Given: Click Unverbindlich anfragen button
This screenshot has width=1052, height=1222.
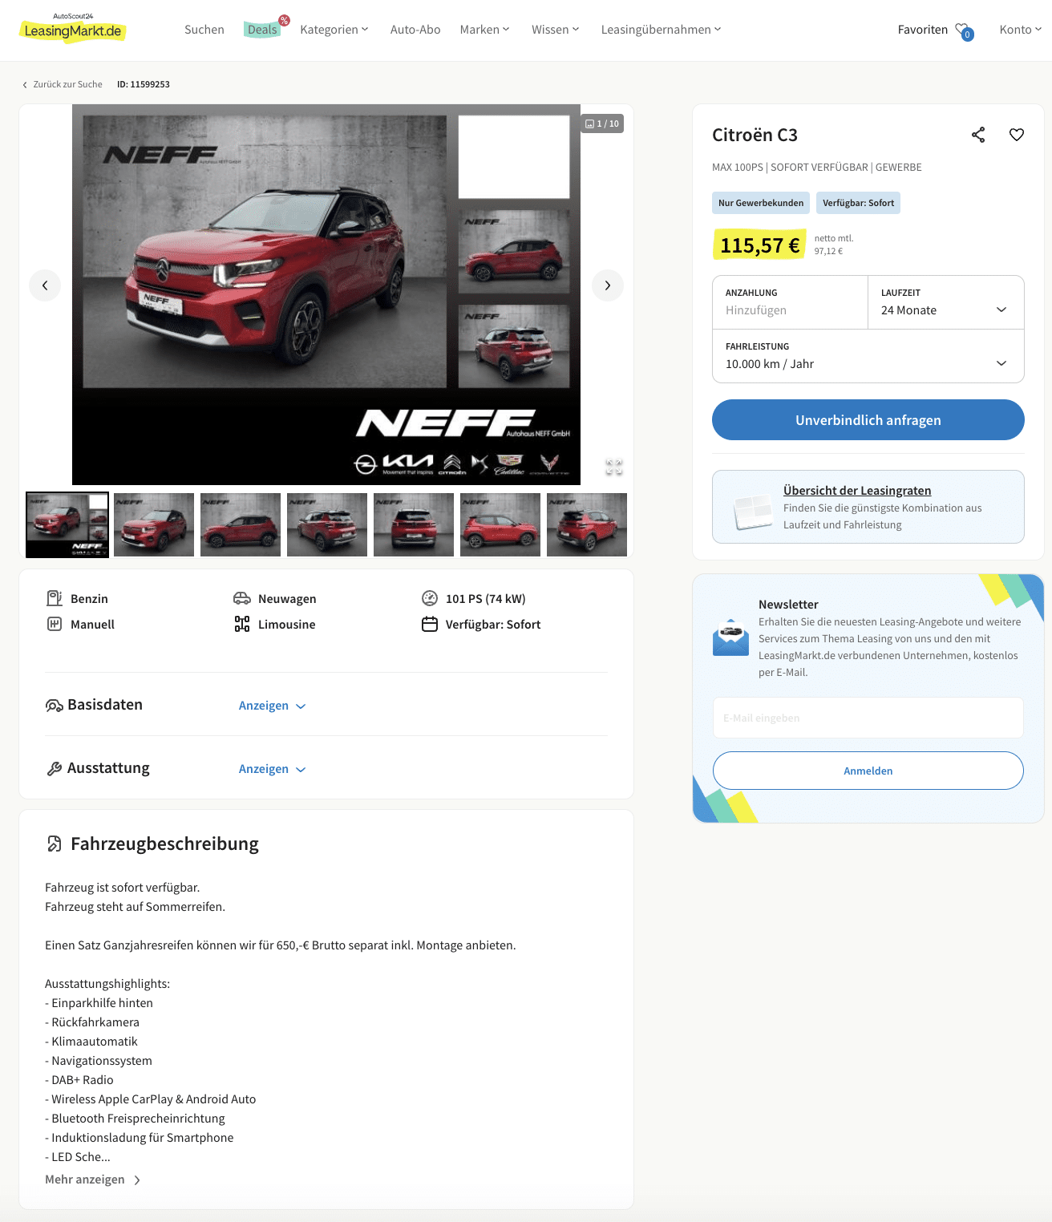Looking at the screenshot, I should 868,420.
